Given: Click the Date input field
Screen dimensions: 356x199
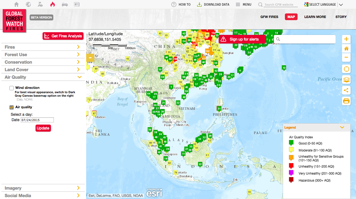Looking at the screenshot, I should click(37, 120).
